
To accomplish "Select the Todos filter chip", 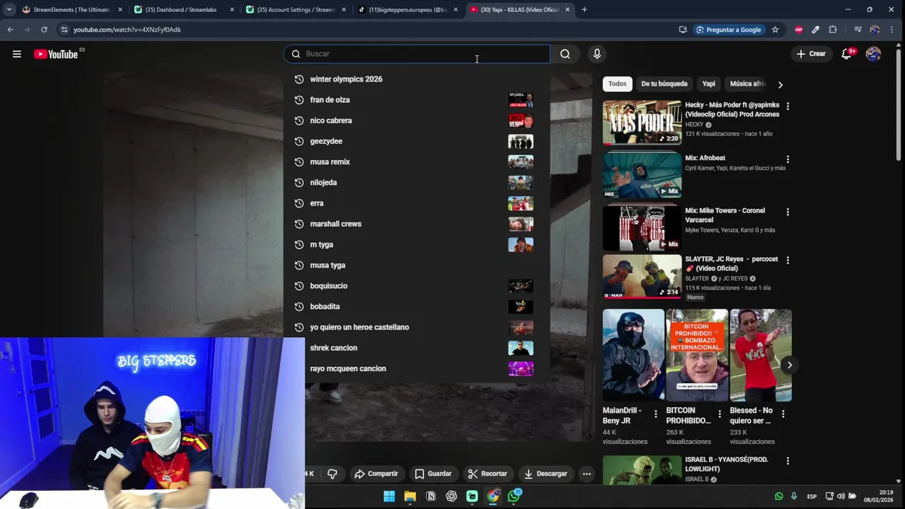I will coord(617,83).
